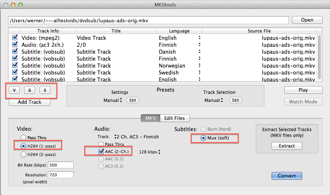
Task: Click the Title column header
Action: click(116, 31)
